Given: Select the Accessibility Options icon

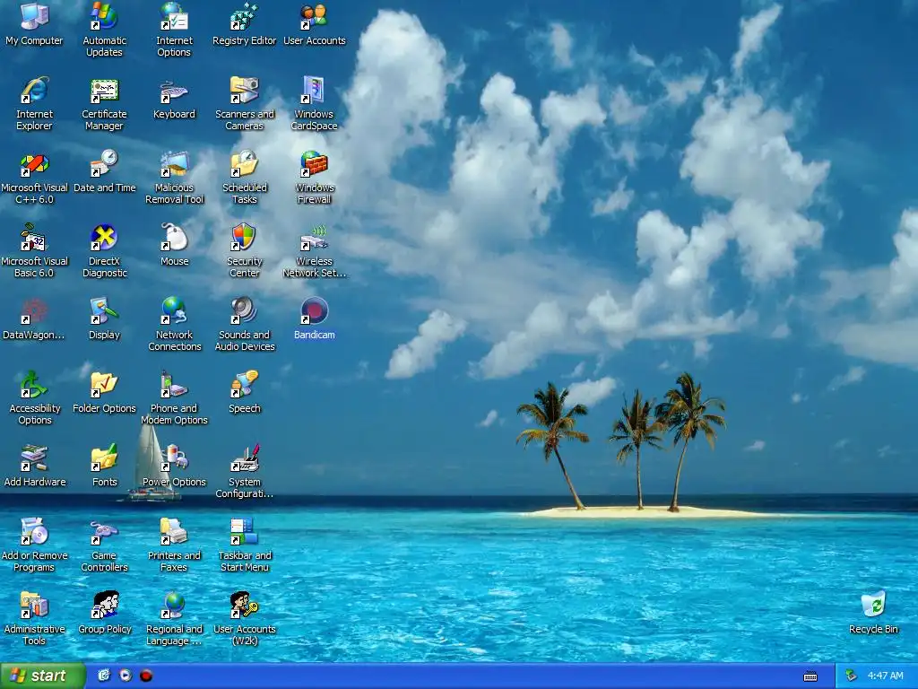Looking at the screenshot, I should tap(35, 384).
